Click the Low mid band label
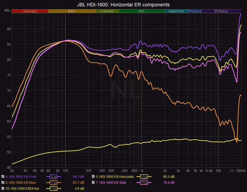This screenshot has width=247, height=192. click(107, 11)
